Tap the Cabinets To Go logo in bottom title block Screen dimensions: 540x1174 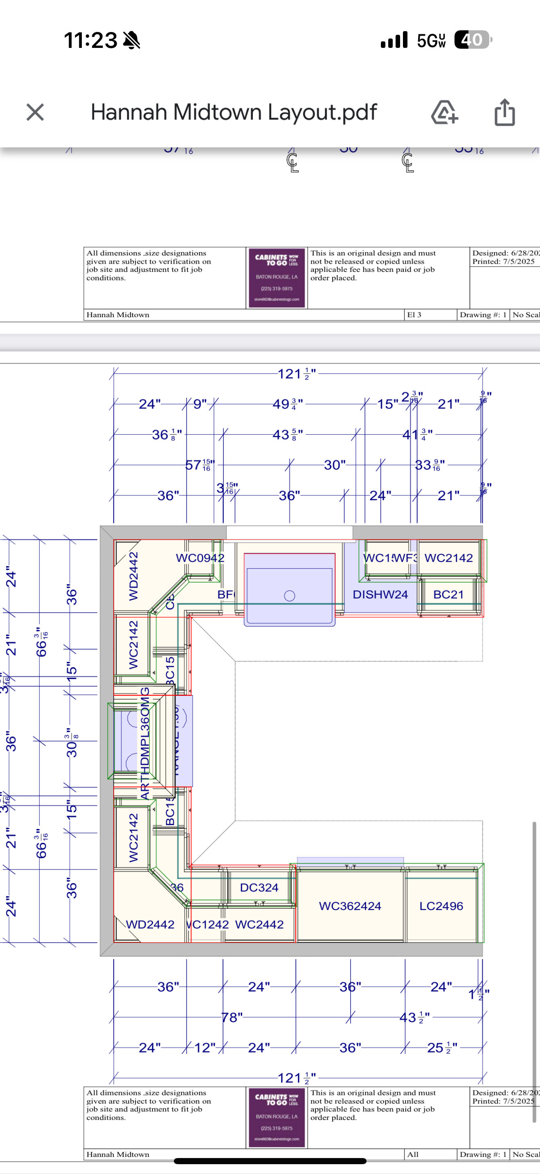point(277,1117)
